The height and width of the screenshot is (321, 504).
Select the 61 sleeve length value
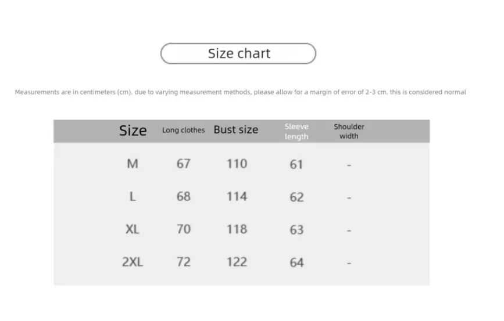[296, 164]
